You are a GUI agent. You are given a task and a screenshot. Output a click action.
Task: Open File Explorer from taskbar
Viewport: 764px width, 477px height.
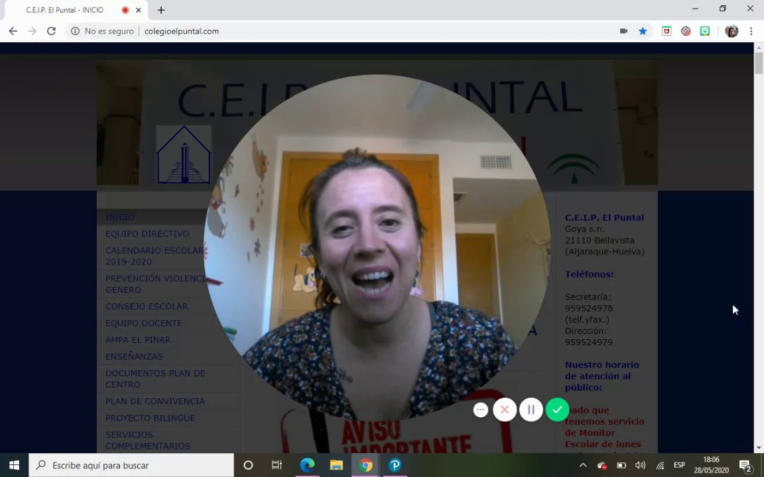click(x=336, y=465)
